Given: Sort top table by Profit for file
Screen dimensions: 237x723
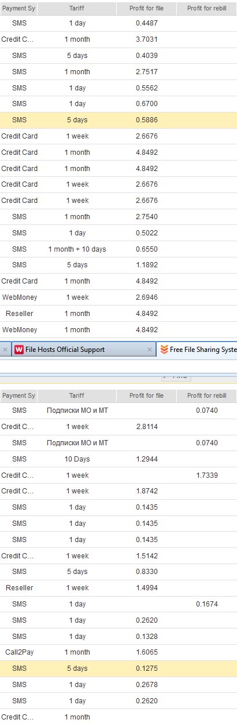Looking at the screenshot, I should (145, 9).
